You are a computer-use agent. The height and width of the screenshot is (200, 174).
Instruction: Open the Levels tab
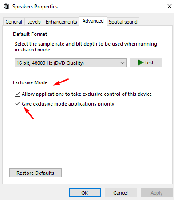click(x=34, y=22)
